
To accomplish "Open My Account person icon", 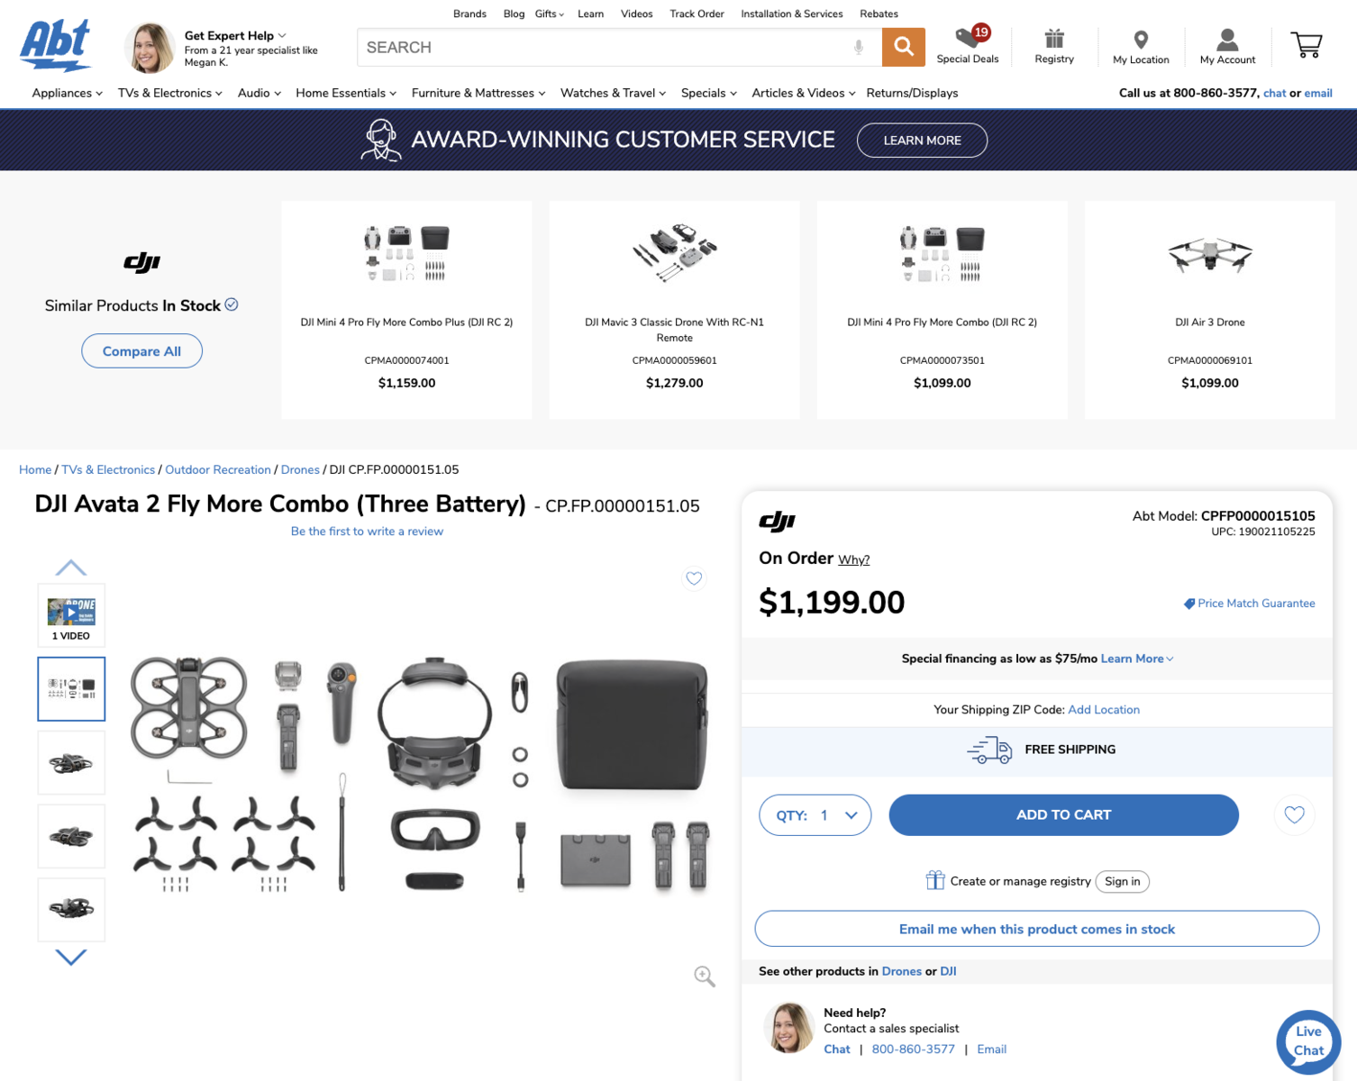I will coord(1227,40).
